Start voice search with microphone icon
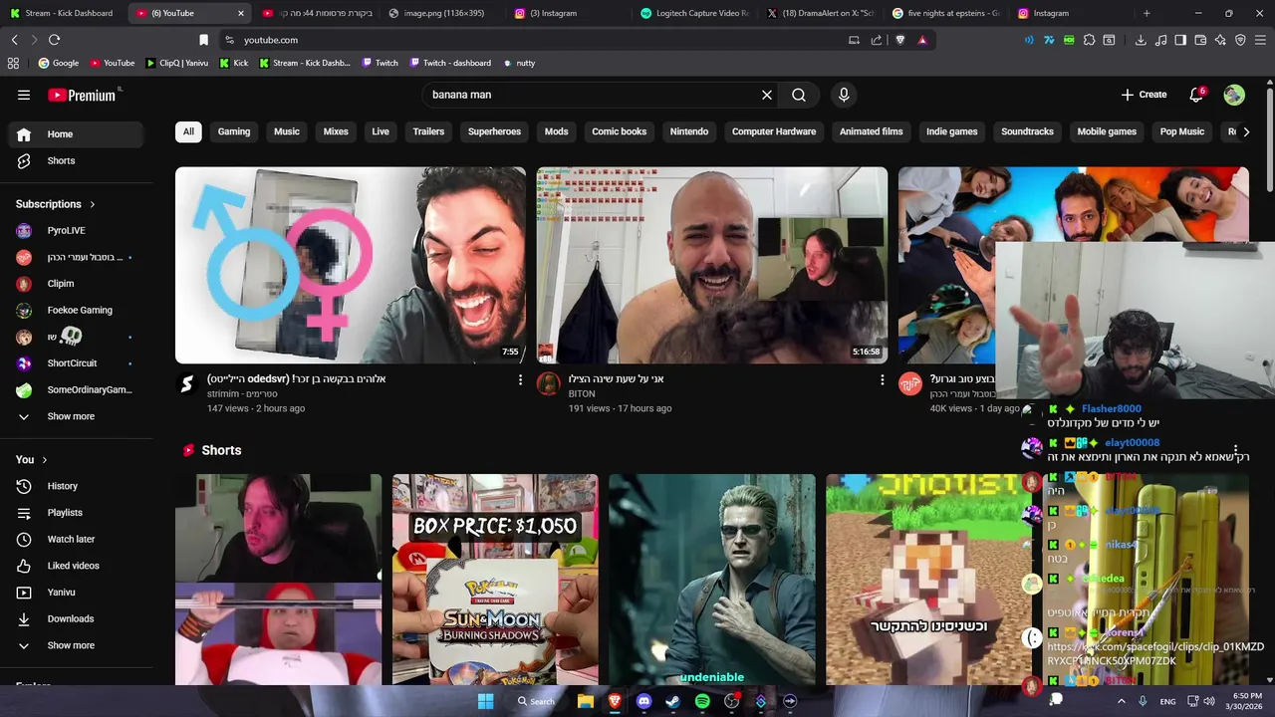 [x=844, y=95]
